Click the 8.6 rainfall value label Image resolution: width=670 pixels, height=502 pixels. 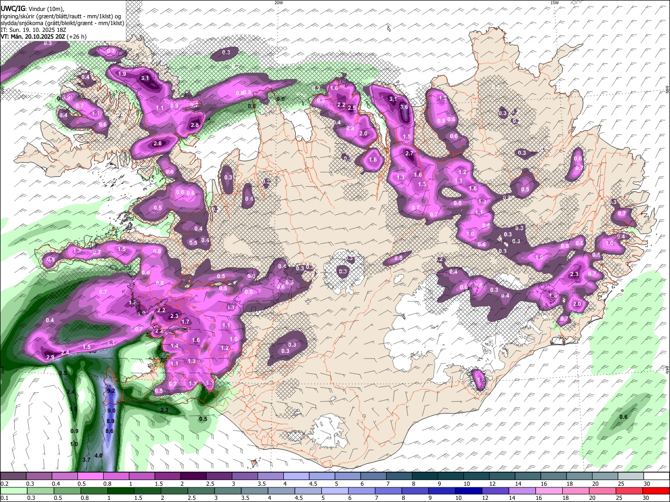point(109,431)
